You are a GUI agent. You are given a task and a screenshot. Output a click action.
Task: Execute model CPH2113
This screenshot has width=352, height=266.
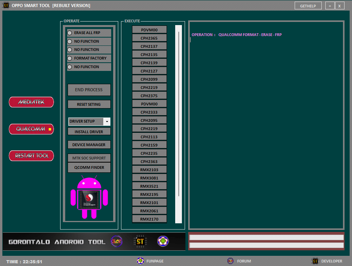click(x=149, y=137)
